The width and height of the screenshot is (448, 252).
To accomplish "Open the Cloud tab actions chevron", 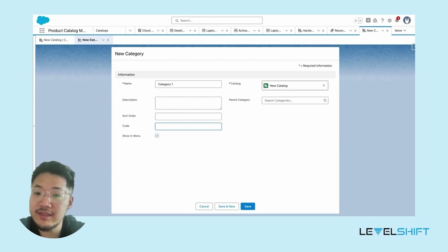I will [158, 31].
